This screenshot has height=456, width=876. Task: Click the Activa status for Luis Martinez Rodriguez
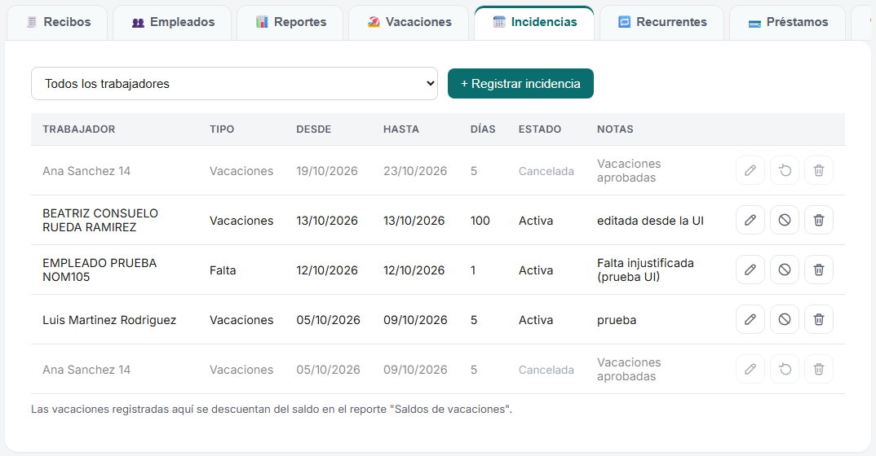(x=536, y=320)
